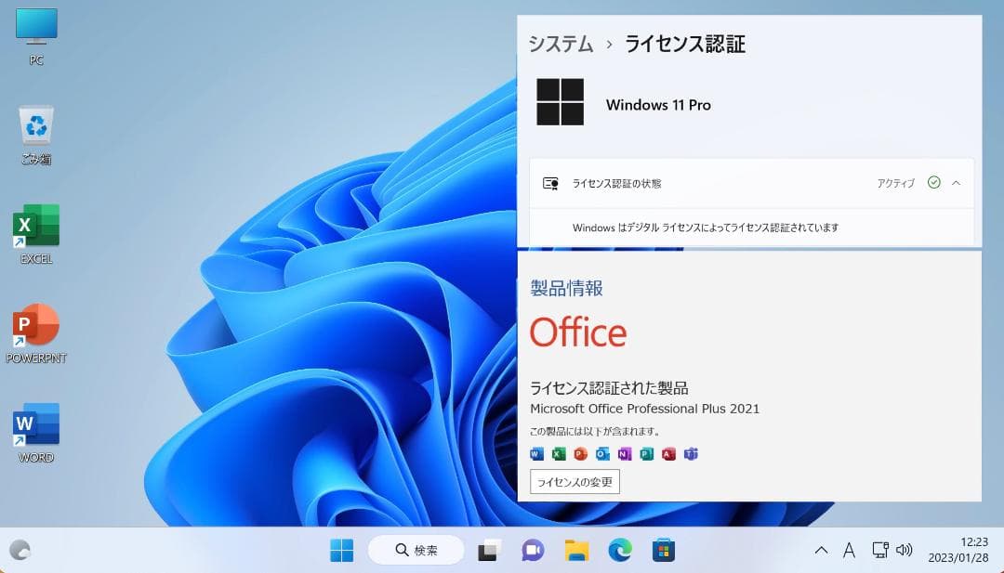Expand hidden icons in the system tray
The width and height of the screenshot is (1004, 573).
(822, 550)
